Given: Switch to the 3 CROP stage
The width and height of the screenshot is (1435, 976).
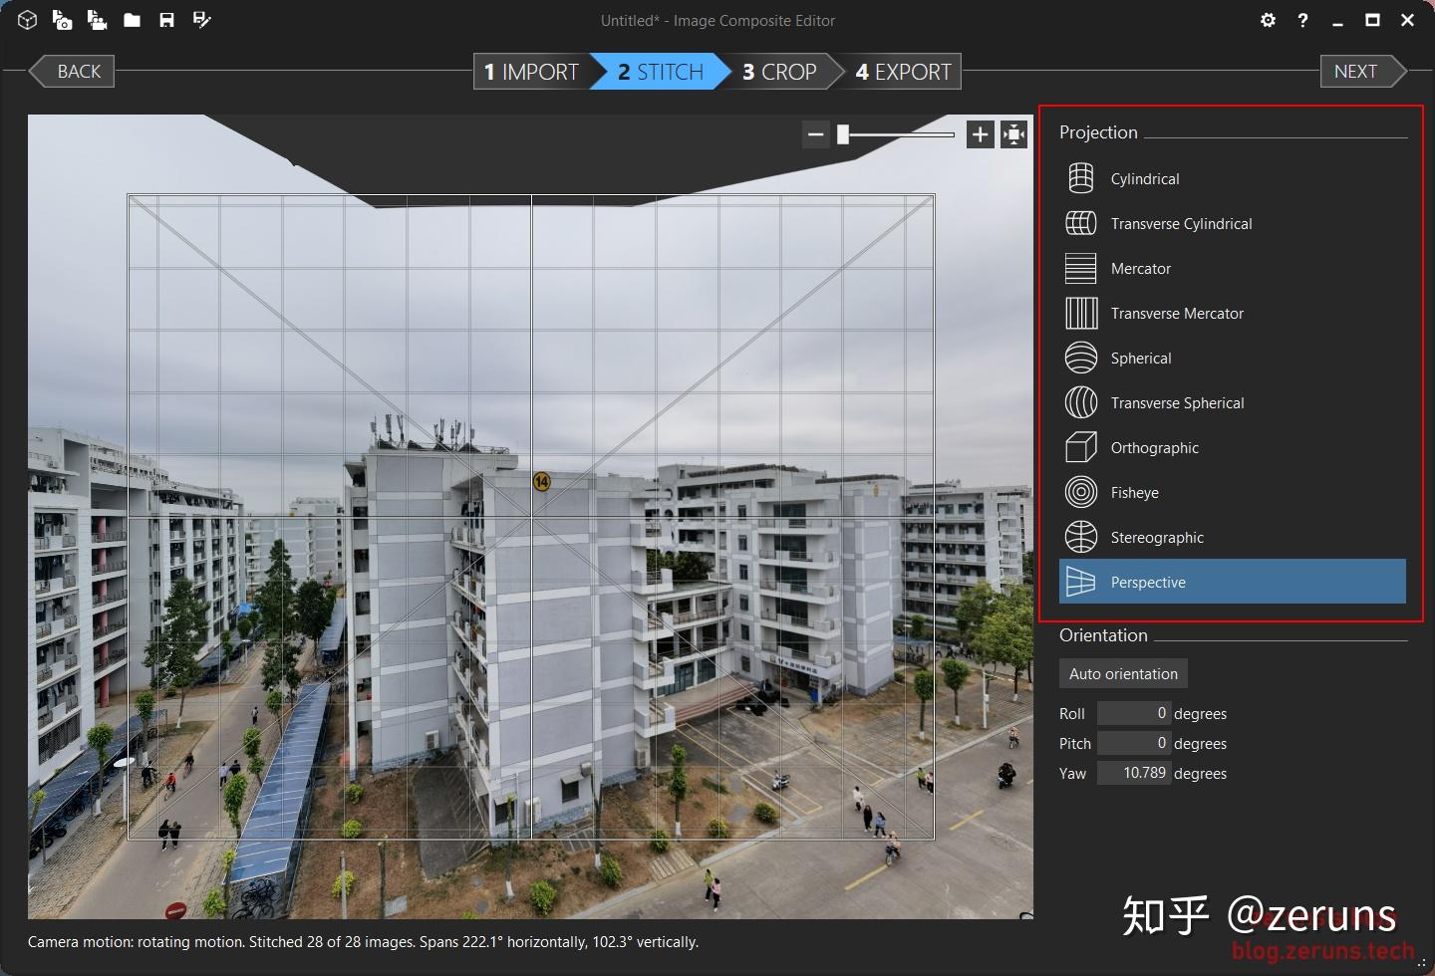Looking at the screenshot, I should click(x=777, y=71).
